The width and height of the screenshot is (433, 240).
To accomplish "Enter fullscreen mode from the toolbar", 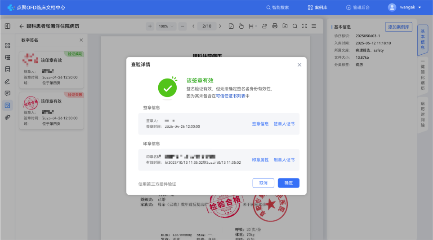I will 304,26.
